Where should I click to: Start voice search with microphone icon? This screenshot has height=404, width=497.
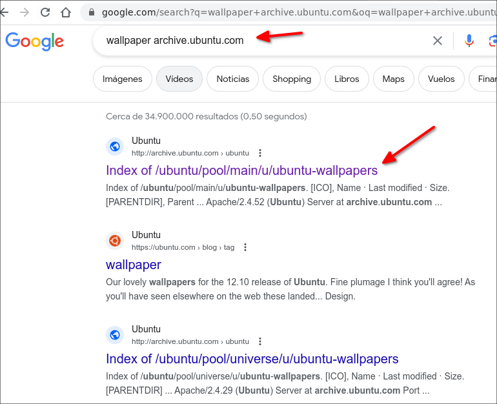coord(469,41)
